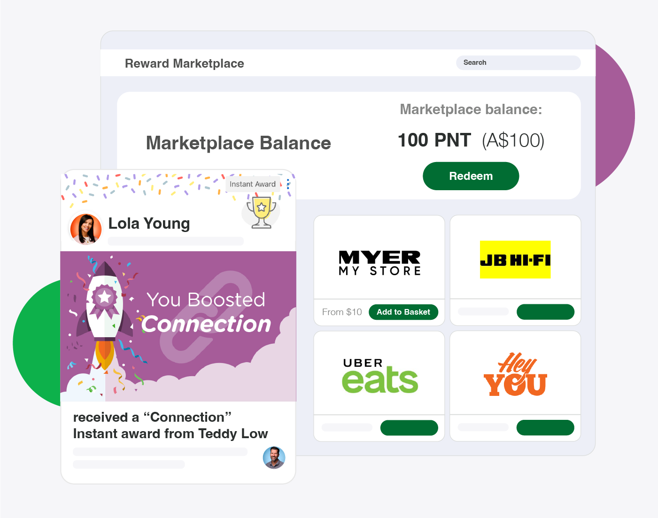The height and width of the screenshot is (518, 658).
Task: Focus the Search field
Action: [x=518, y=62]
